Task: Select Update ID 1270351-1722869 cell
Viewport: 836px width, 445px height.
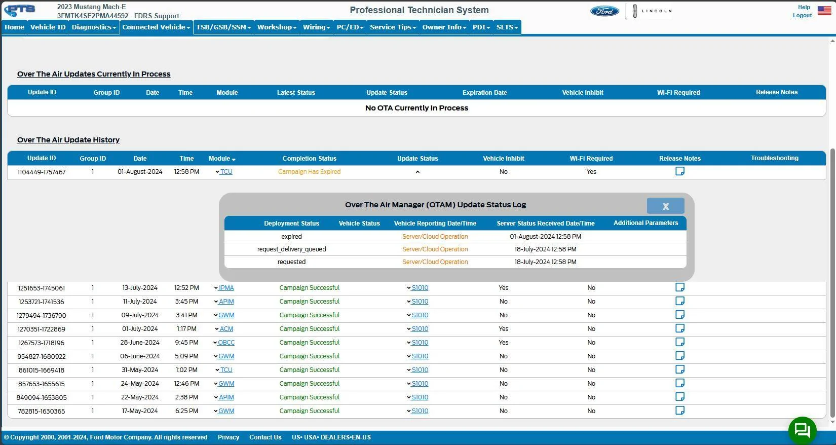Action: point(42,329)
